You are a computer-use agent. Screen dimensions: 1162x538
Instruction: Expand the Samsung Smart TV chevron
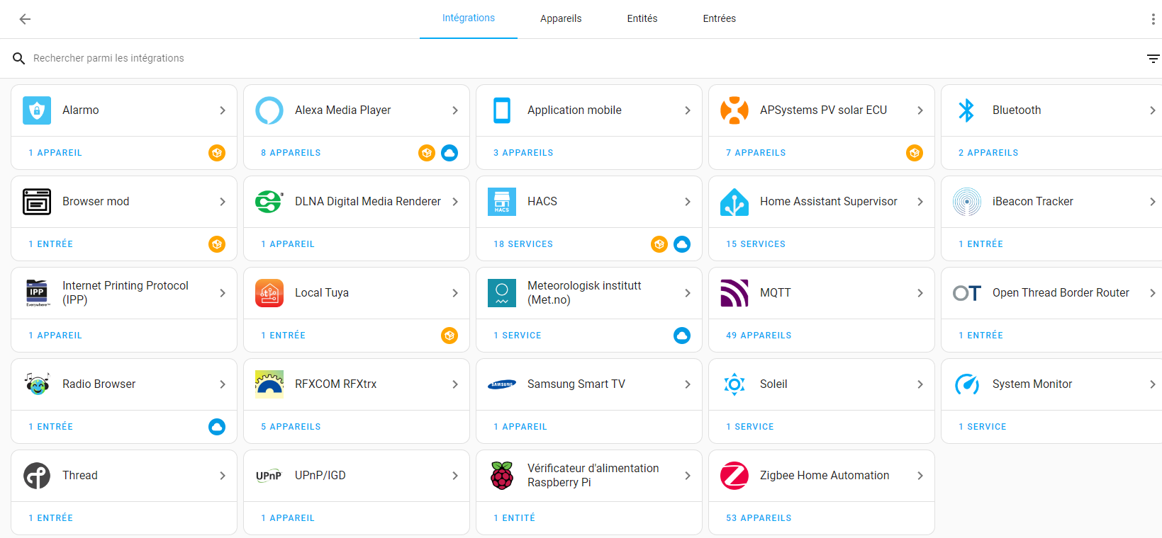coord(688,384)
